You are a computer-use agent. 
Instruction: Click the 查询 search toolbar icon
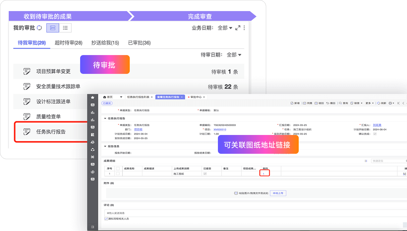[343, 103]
